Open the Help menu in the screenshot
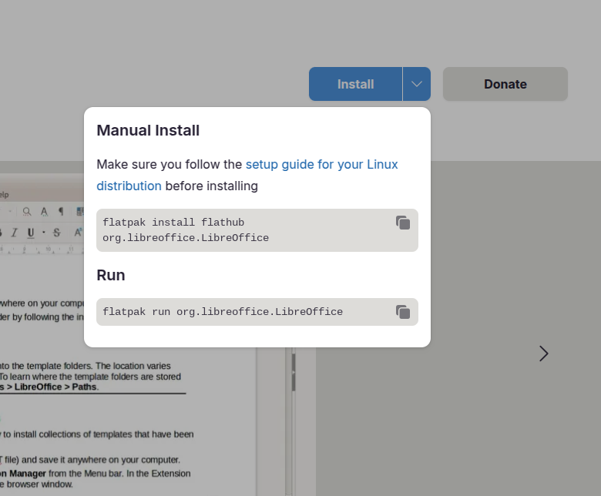Screen dimensions: 601x496 coord(4,195)
